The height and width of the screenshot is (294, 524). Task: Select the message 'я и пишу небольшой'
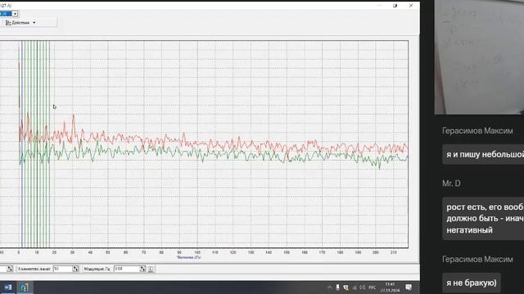(x=483, y=154)
